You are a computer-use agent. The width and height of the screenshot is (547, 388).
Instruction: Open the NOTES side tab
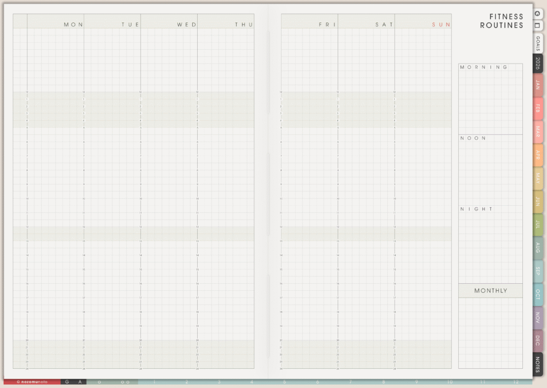pos(538,364)
